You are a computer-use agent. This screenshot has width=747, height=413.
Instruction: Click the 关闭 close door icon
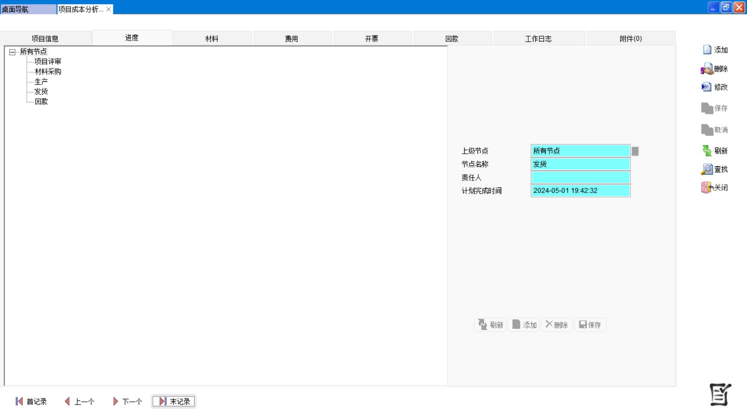pyautogui.click(x=707, y=187)
